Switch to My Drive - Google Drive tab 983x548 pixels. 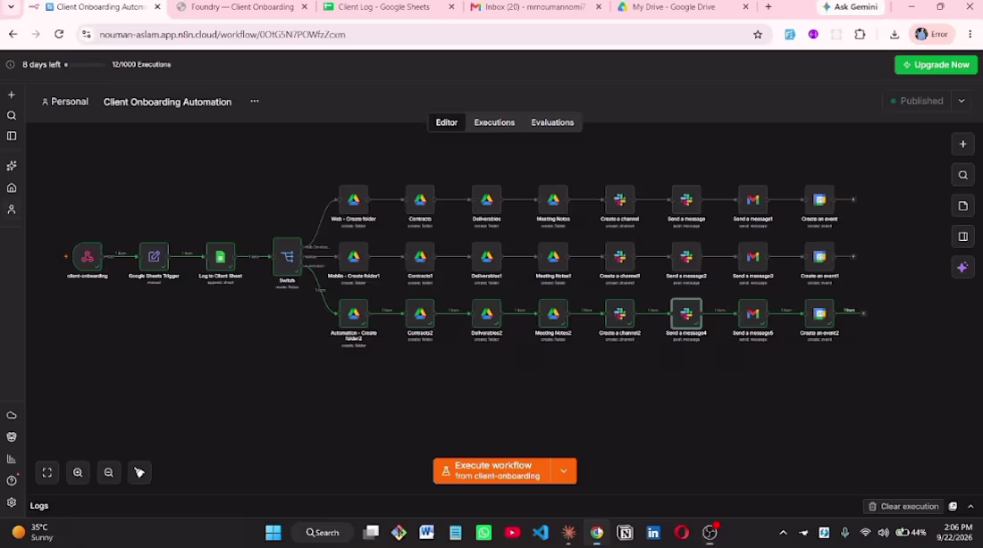click(674, 7)
